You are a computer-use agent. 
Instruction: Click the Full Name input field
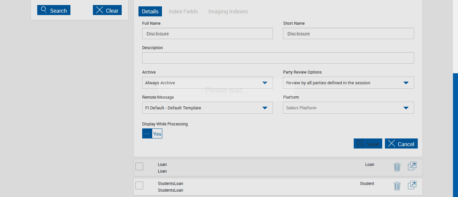[207, 34]
